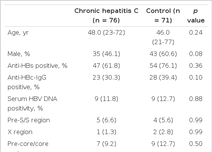The height and width of the screenshot is (152, 212).
Task: Select the 'Anti-HBs positive, %' row label
Action: 37,66
